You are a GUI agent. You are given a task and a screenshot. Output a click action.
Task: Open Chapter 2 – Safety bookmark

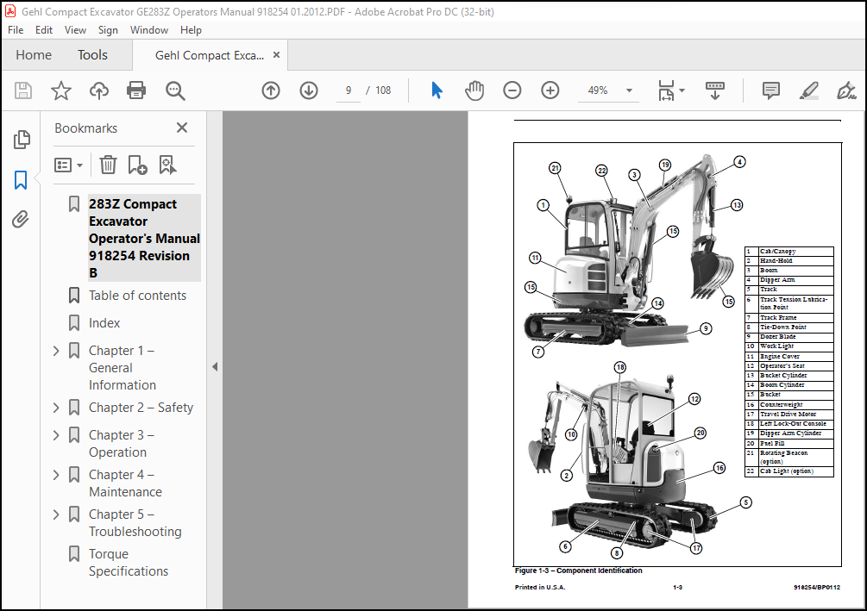(x=141, y=408)
